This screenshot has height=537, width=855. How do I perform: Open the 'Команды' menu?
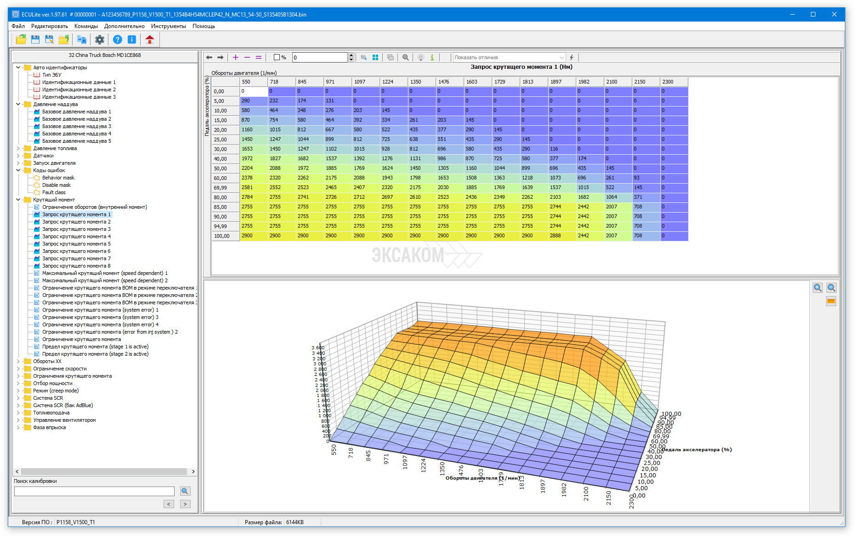click(x=86, y=26)
